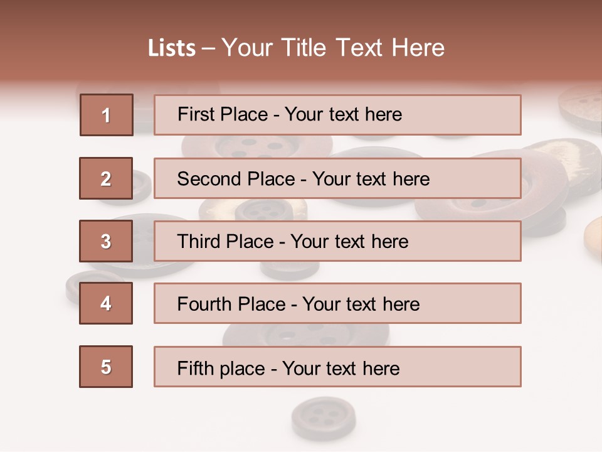Click the word Second in second row

pyautogui.click(x=209, y=179)
